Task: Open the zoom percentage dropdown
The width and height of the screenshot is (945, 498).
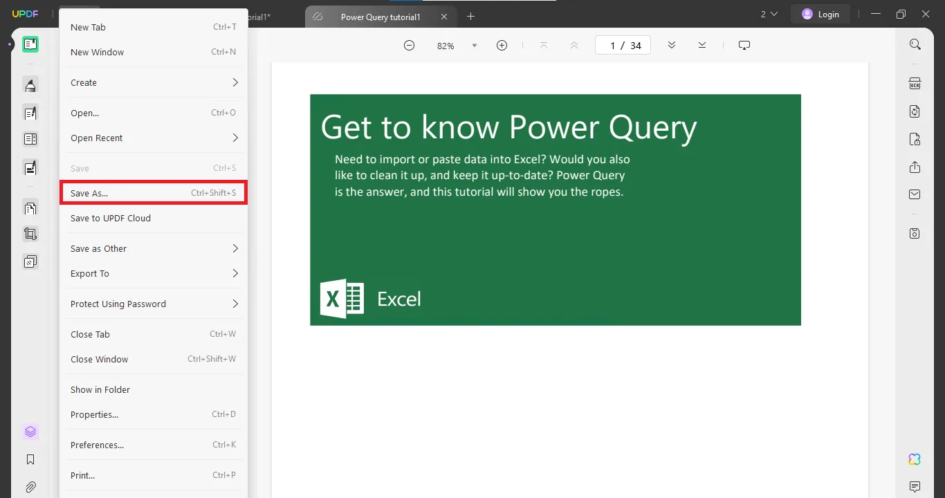Action: (475, 45)
